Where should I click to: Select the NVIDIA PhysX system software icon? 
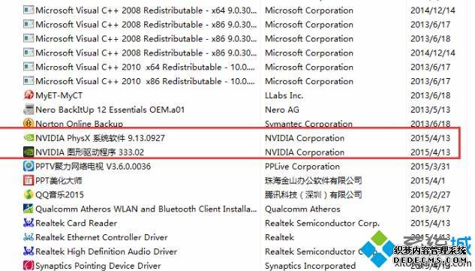tap(29, 138)
